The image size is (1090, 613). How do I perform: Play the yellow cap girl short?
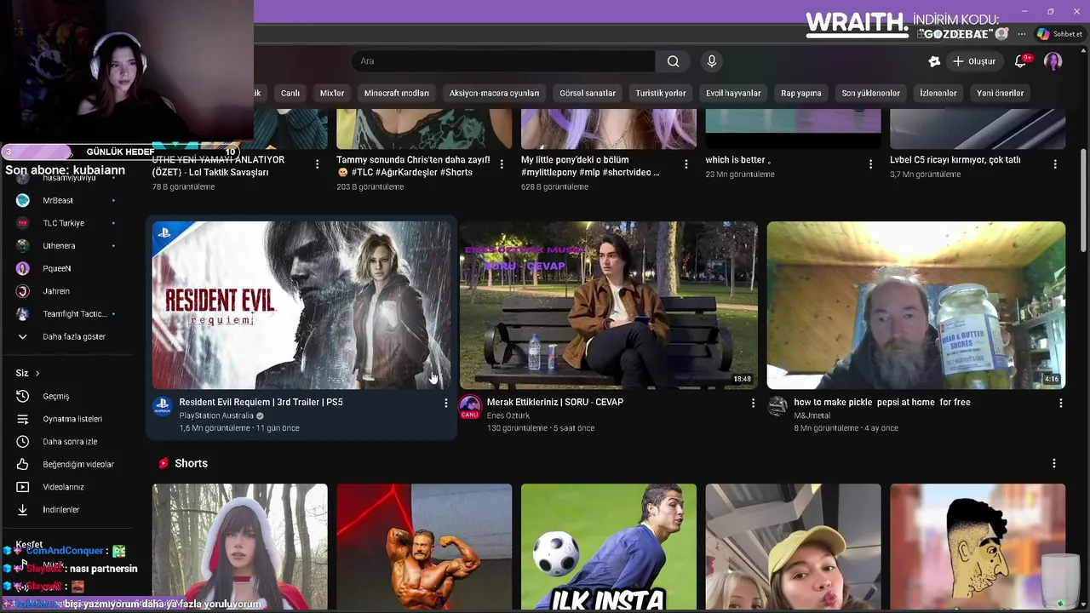pyautogui.click(x=793, y=547)
